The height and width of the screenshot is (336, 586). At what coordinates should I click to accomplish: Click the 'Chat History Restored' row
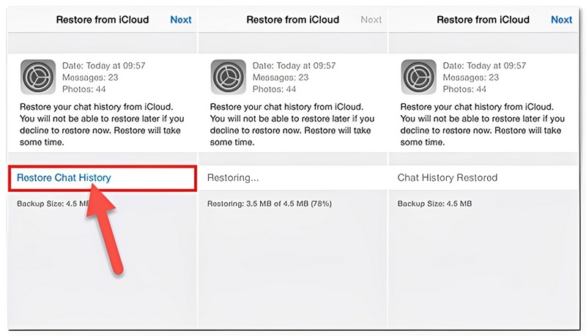click(483, 178)
